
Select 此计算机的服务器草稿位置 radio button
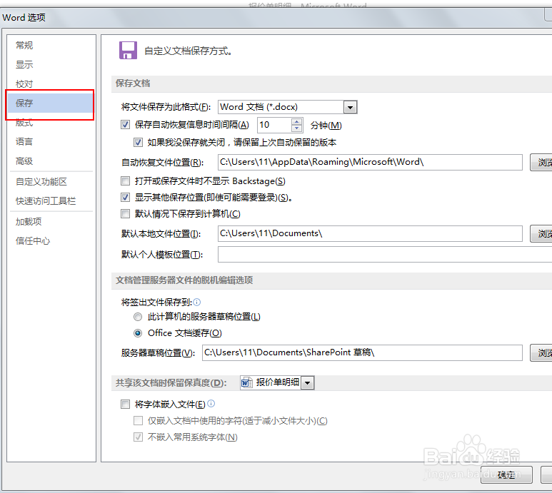coord(138,317)
